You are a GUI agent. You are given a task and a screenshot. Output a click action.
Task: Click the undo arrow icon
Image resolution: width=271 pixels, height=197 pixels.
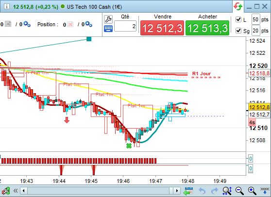(x=202, y=191)
